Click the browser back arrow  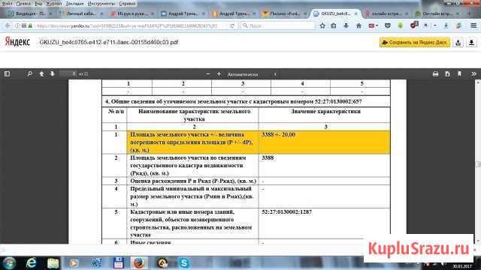point(8,26)
